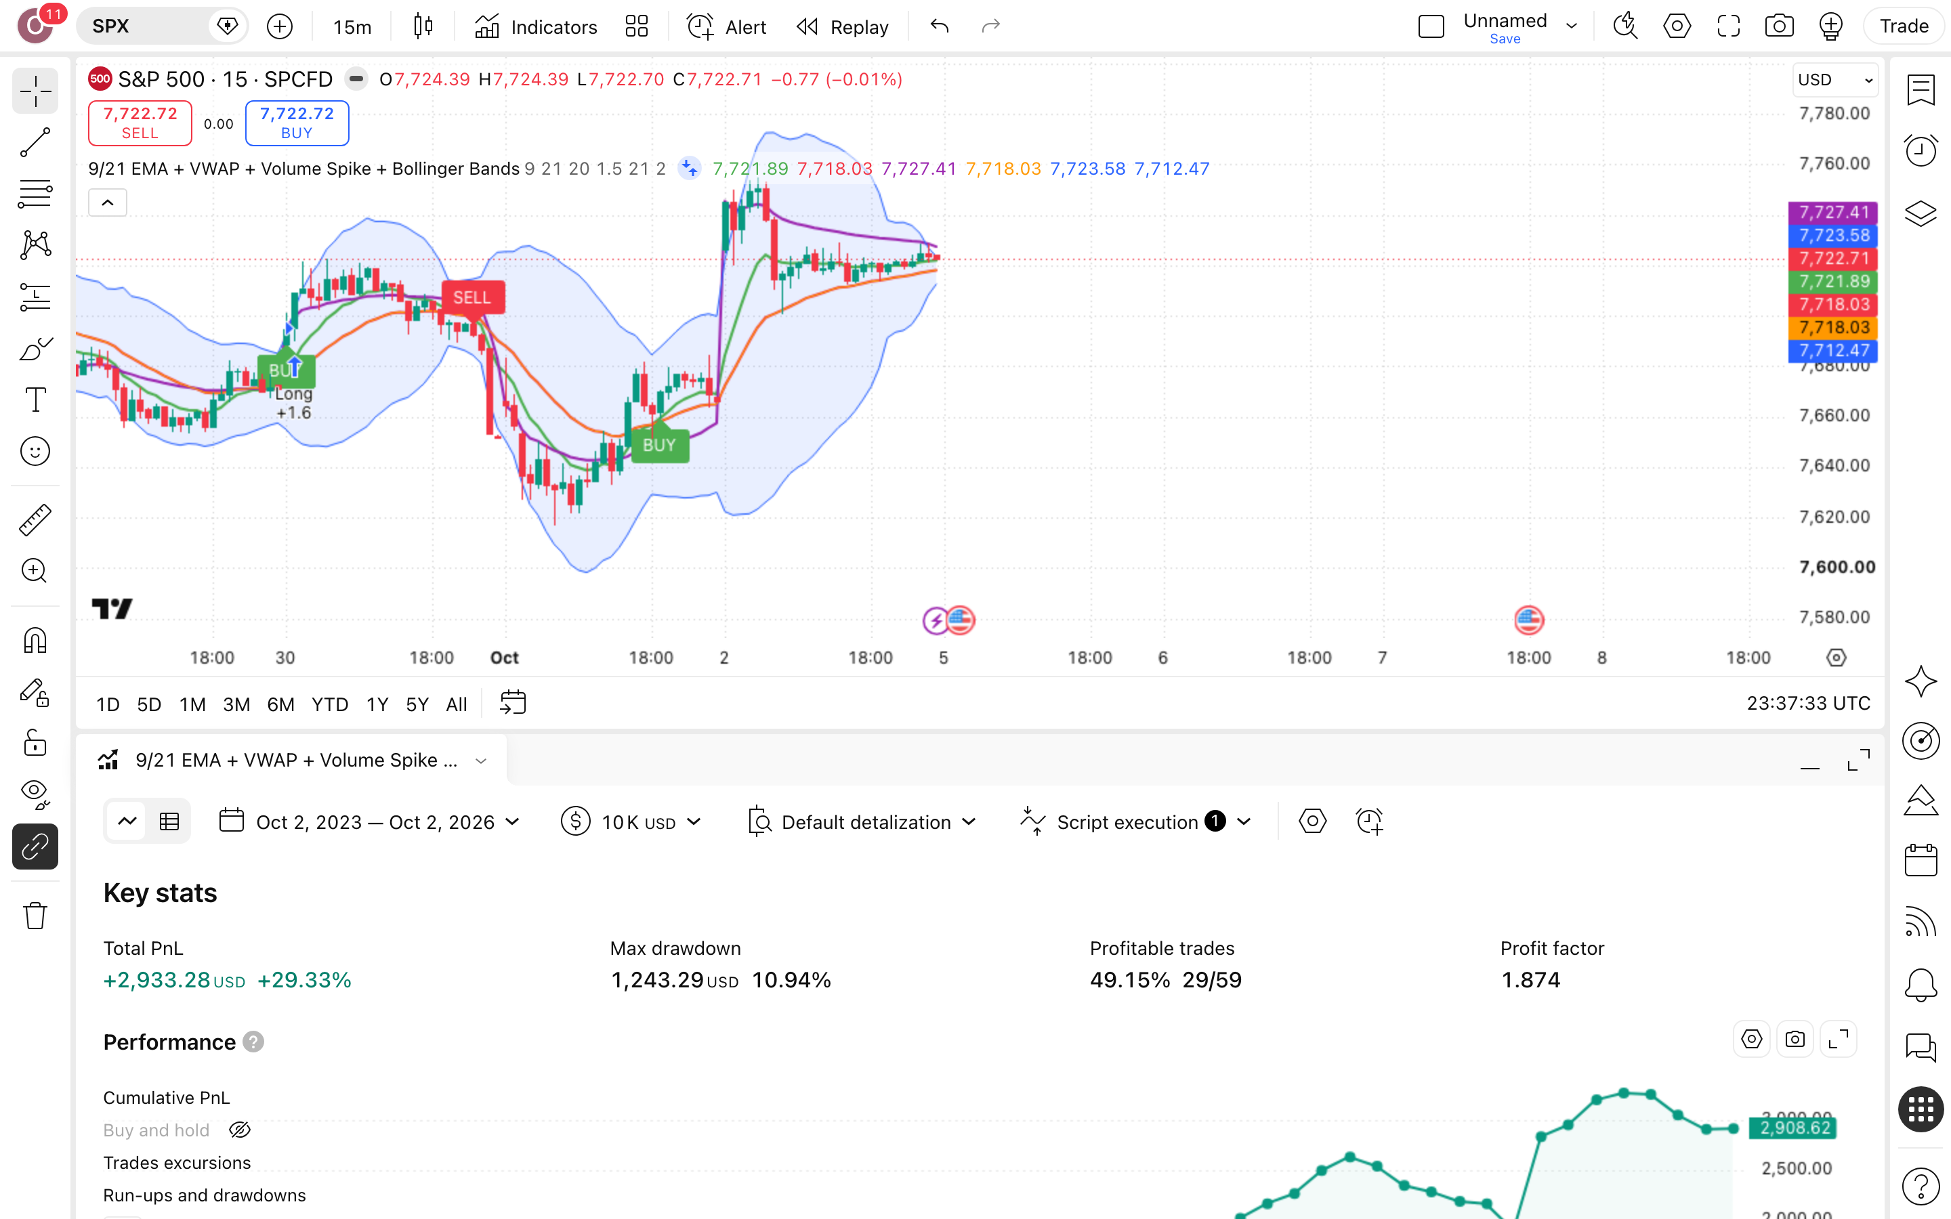The width and height of the screenshot is (1951, 1219).
Task: Toggle the drawings link sync tool
Action: pyautogui.click(x=35, y=847)
